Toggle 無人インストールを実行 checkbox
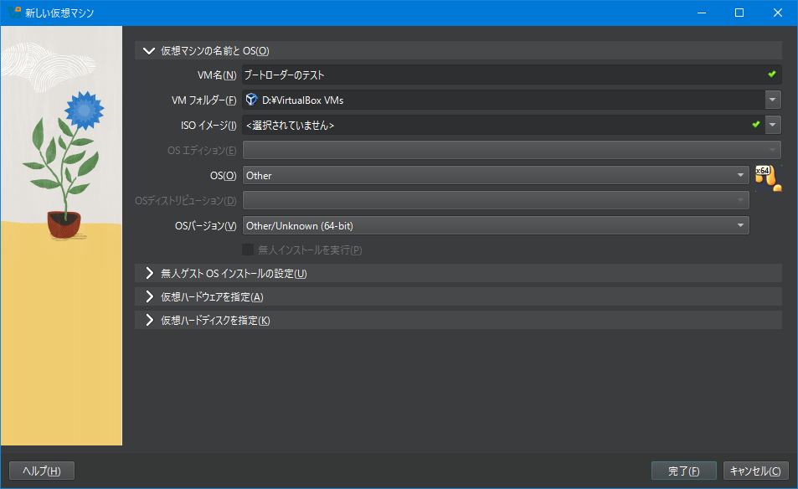The width and height of the screenshot is (798, 489). coord(248,250)
